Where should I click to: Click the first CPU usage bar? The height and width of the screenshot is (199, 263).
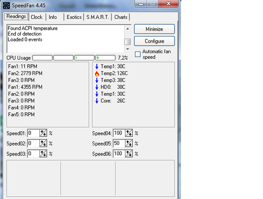point(43,58)
